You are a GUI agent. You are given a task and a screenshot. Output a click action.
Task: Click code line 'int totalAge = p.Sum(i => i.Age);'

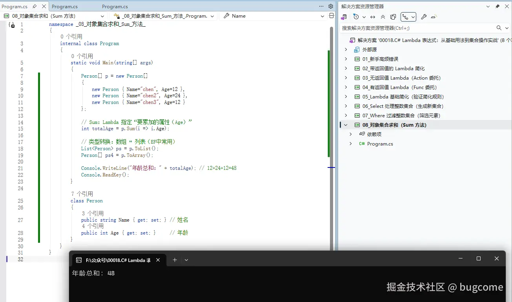(x=125, y=129)
